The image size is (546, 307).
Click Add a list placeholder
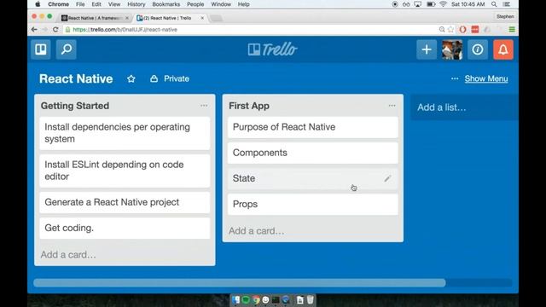464,107
